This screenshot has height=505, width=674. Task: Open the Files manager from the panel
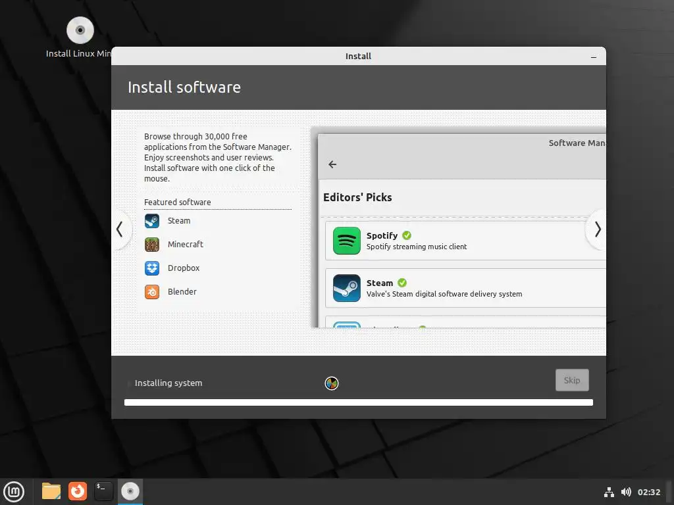point(51,491)
